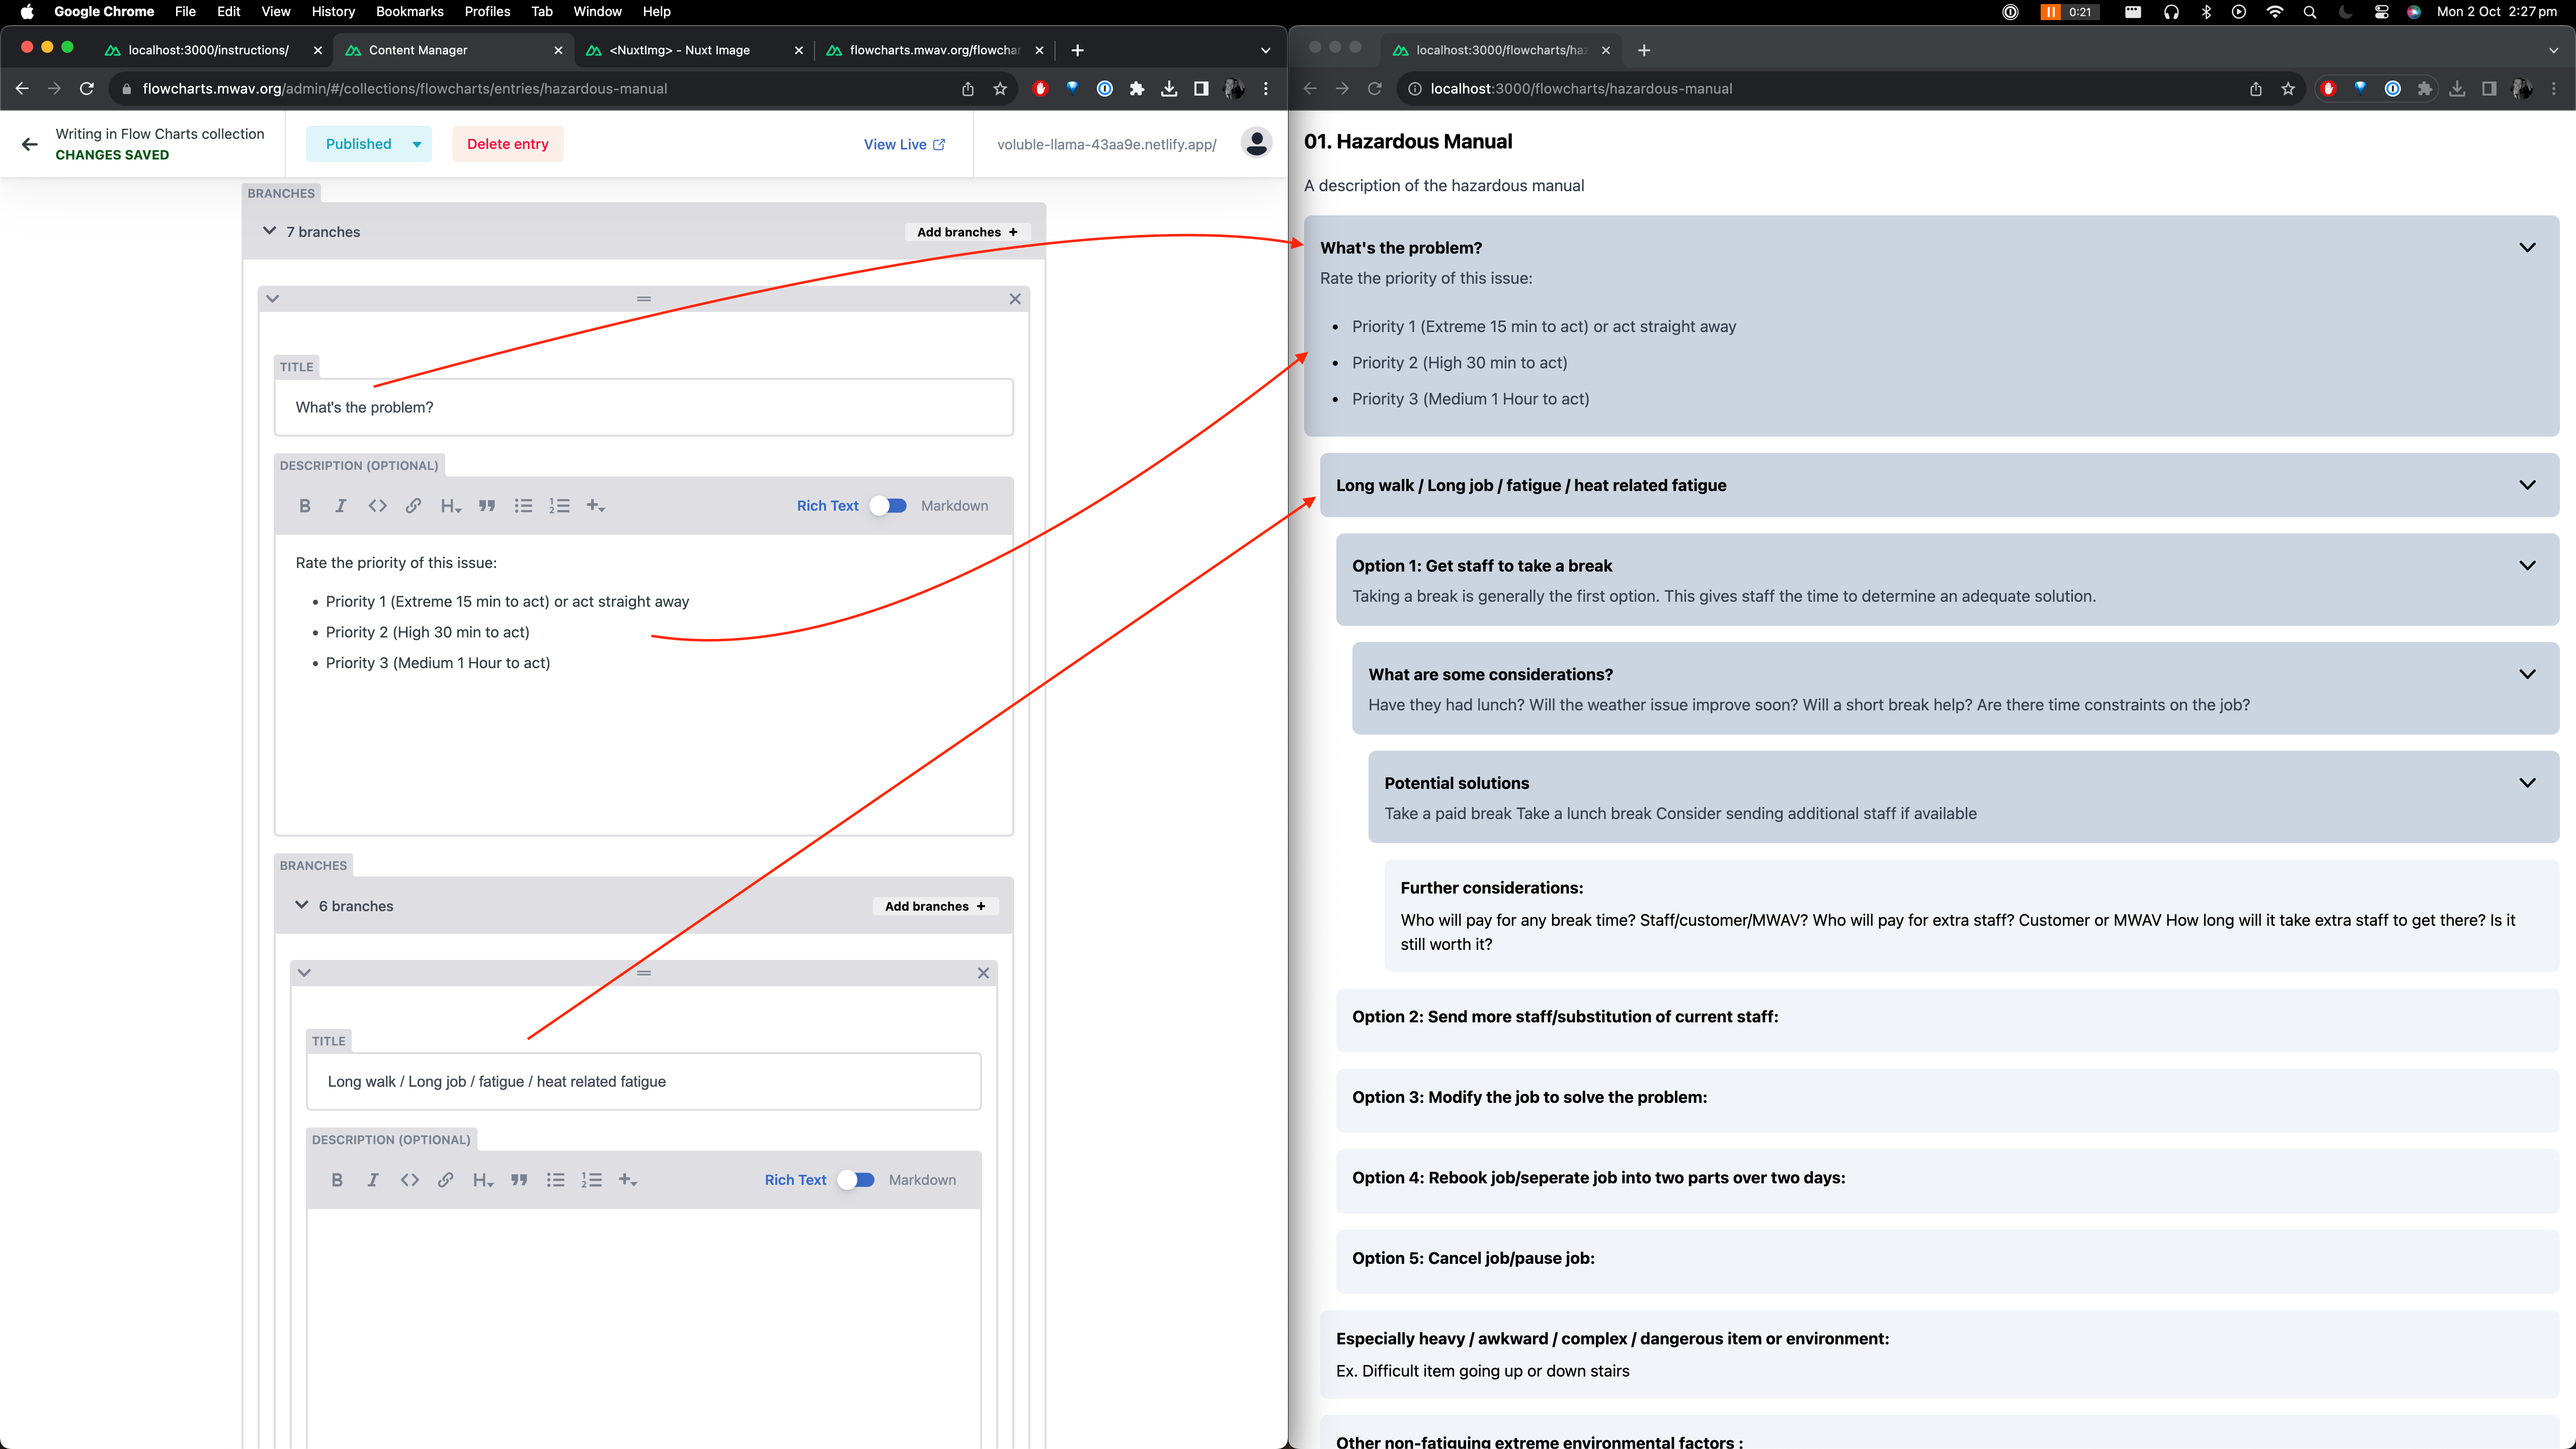The height and width of the screenshot is (1449, 2576).
Task: Click bulleted list icon in first editor
Action: pyautogui.click(x=523, y=506)
